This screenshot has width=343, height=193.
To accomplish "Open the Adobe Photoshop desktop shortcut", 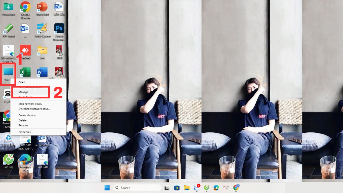I will pos(59,29).
